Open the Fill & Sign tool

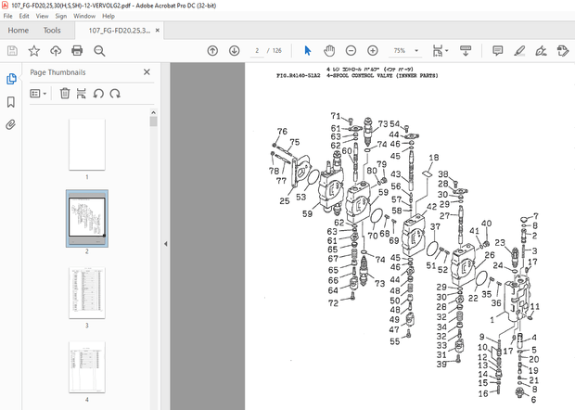(541, 51)
